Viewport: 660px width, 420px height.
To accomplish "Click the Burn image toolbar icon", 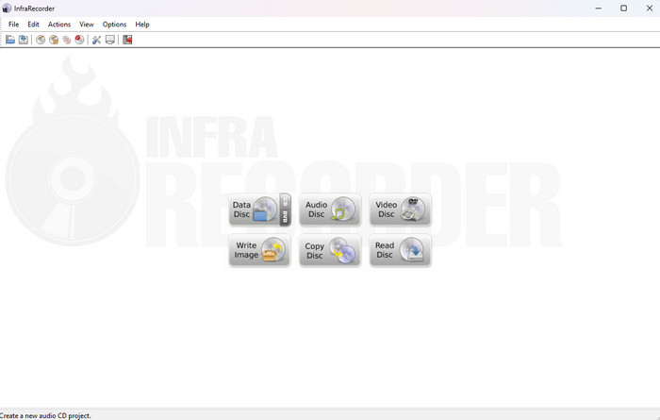I will [54, 40].
